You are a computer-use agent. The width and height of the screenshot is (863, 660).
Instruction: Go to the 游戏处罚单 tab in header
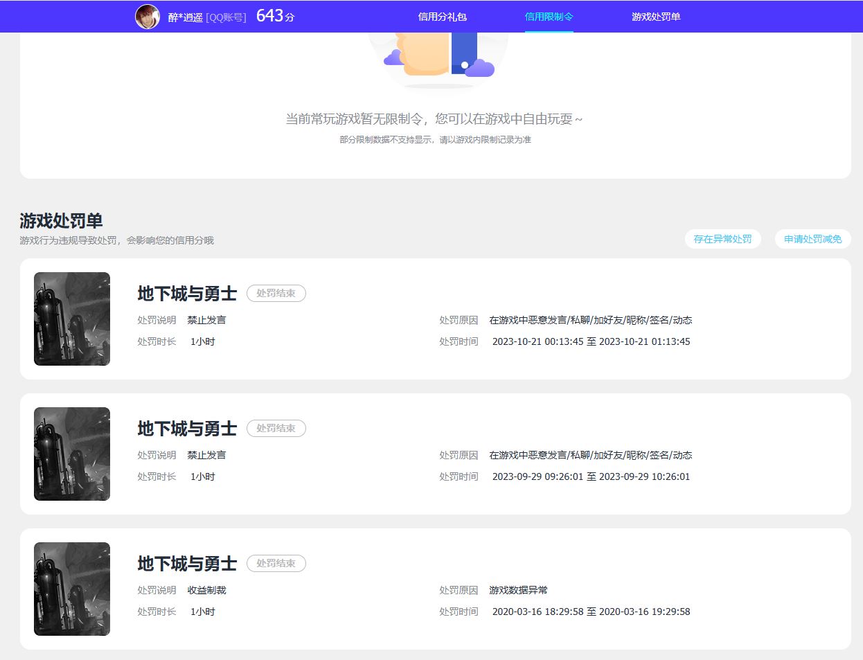(655, 17)
